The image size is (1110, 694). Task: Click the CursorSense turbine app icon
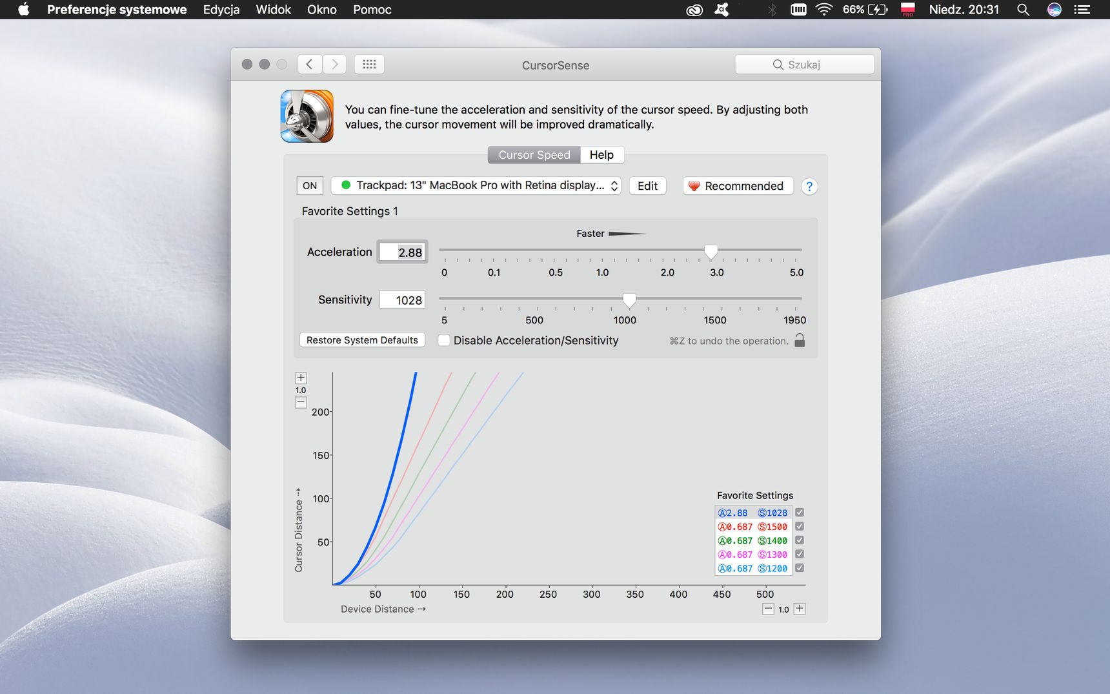pyautogui.click(x=307, y=116)
